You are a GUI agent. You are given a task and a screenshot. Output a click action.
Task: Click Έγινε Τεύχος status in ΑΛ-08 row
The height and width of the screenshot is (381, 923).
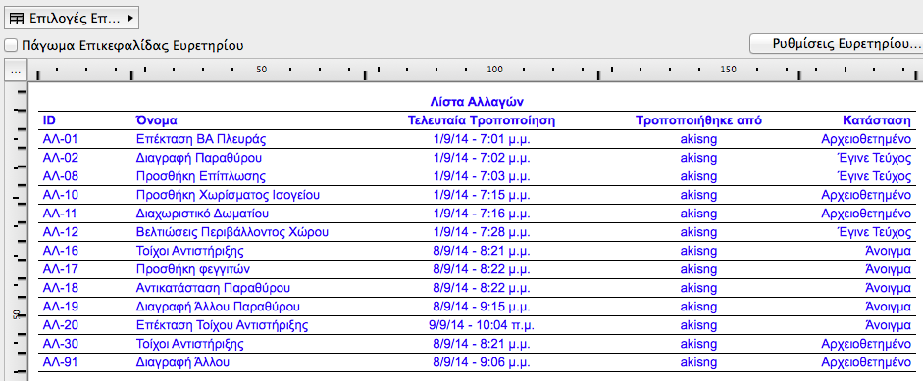pyautogui.click(x=874, y=176)
